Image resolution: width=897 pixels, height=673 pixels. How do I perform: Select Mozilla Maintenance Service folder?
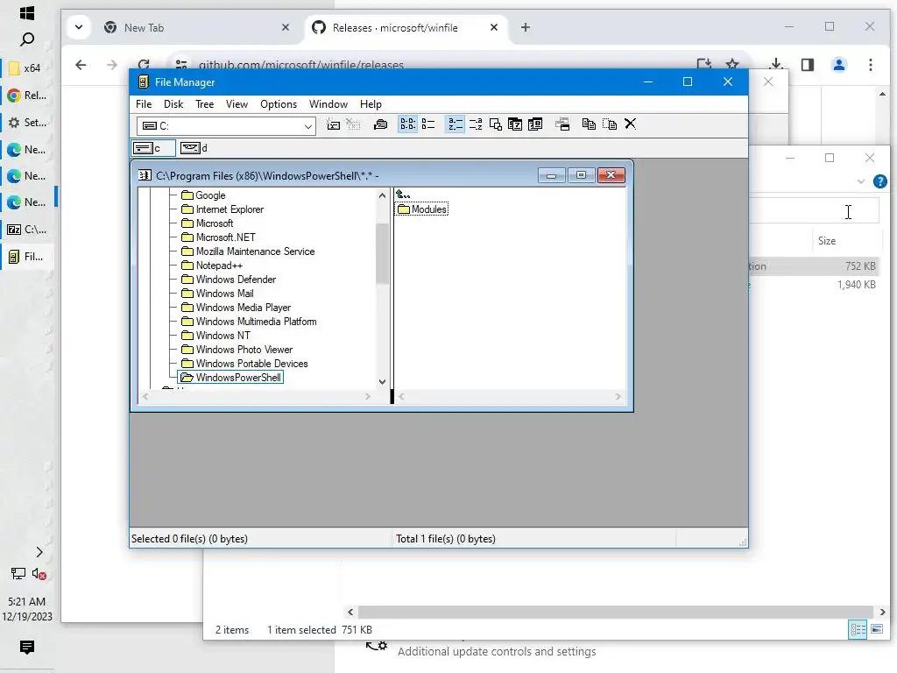[x=248, y=251]
